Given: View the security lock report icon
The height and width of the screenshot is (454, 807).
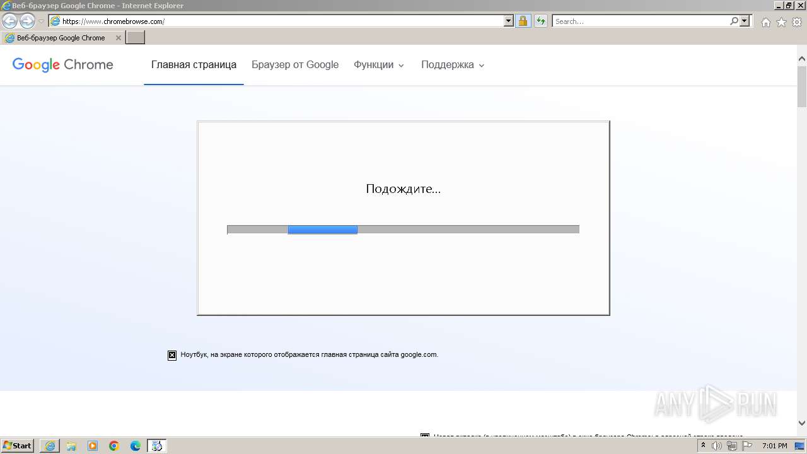Looking at the screenshot, I should (523, 21).
